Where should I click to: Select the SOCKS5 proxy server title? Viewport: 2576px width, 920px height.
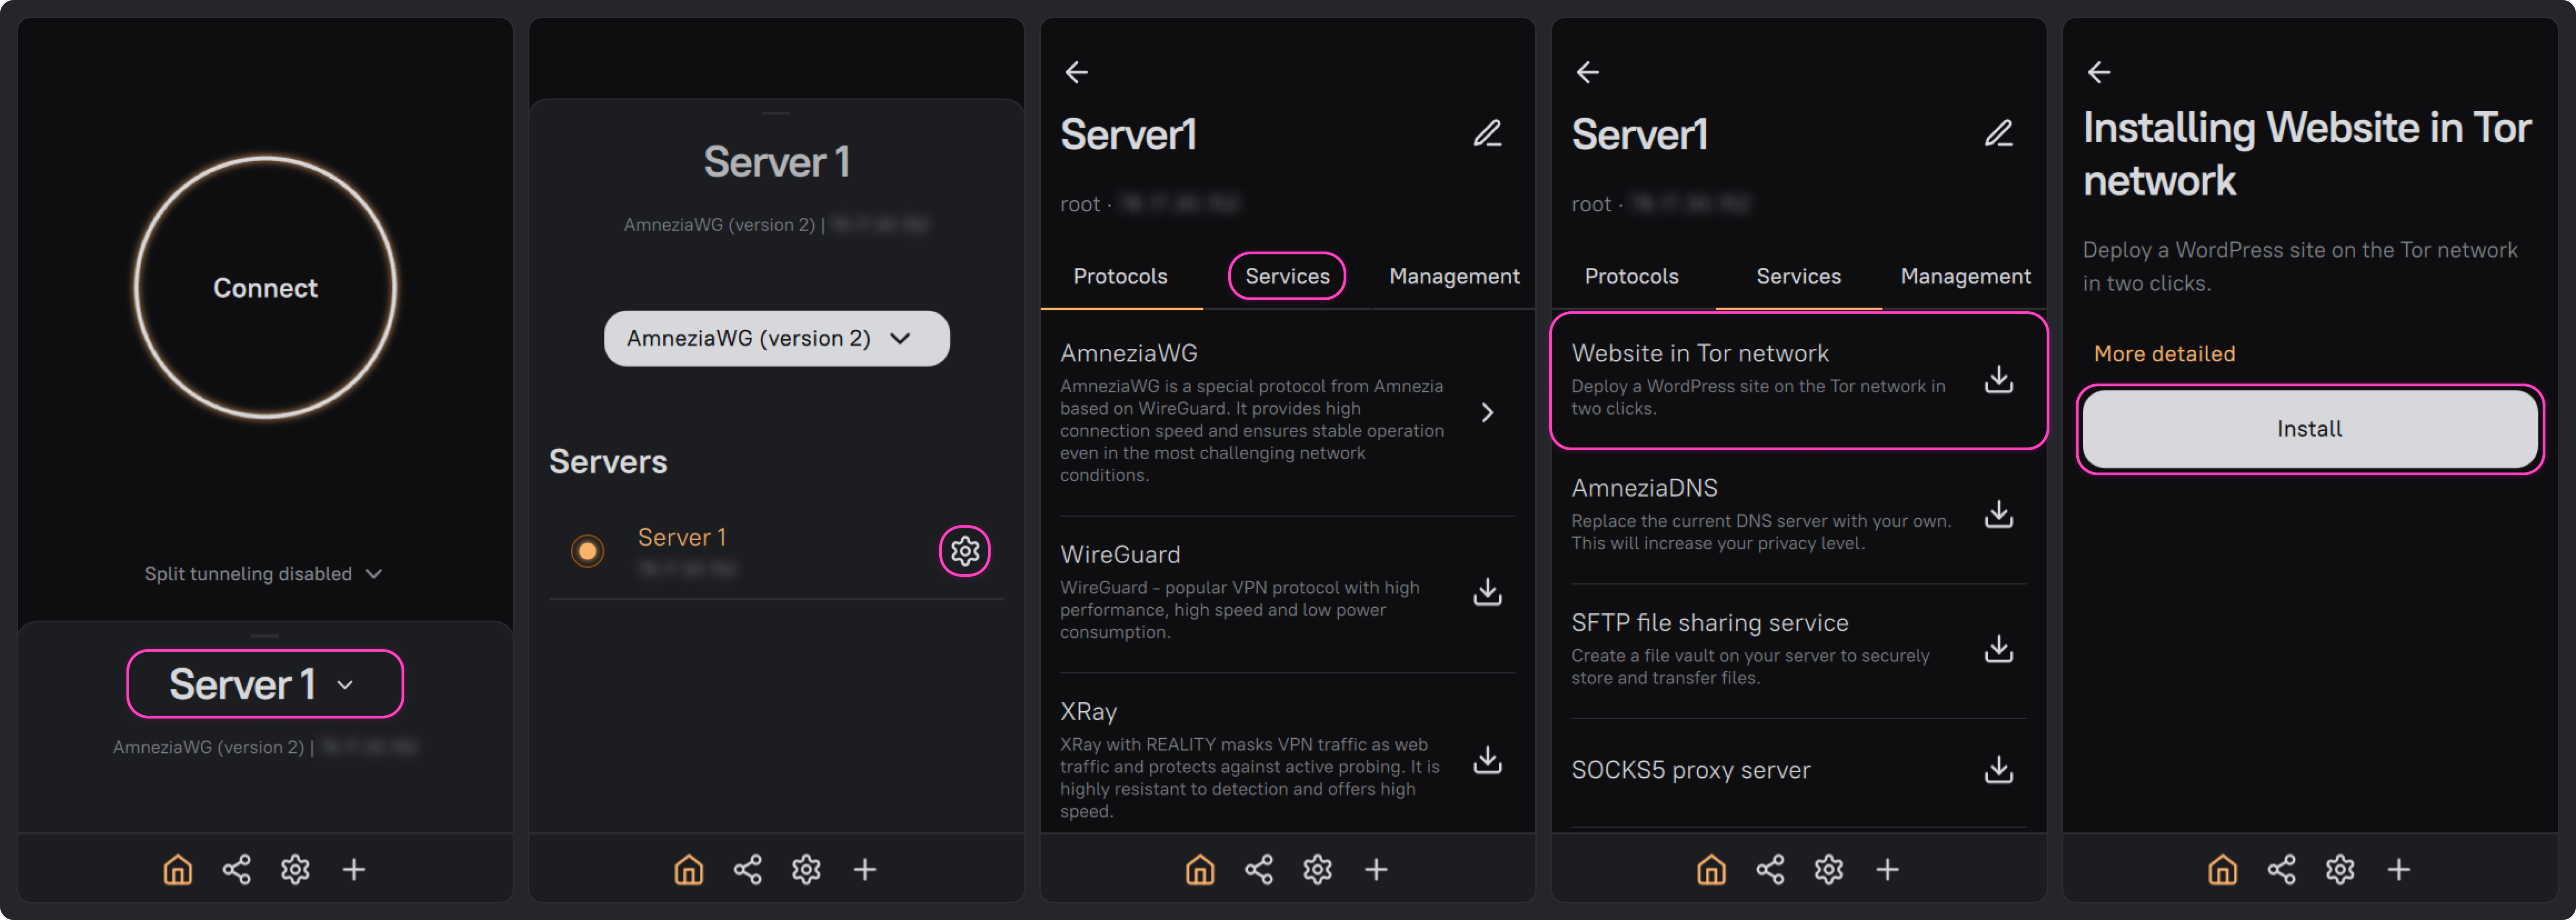pyautogui.click(x=1690, y=770)
